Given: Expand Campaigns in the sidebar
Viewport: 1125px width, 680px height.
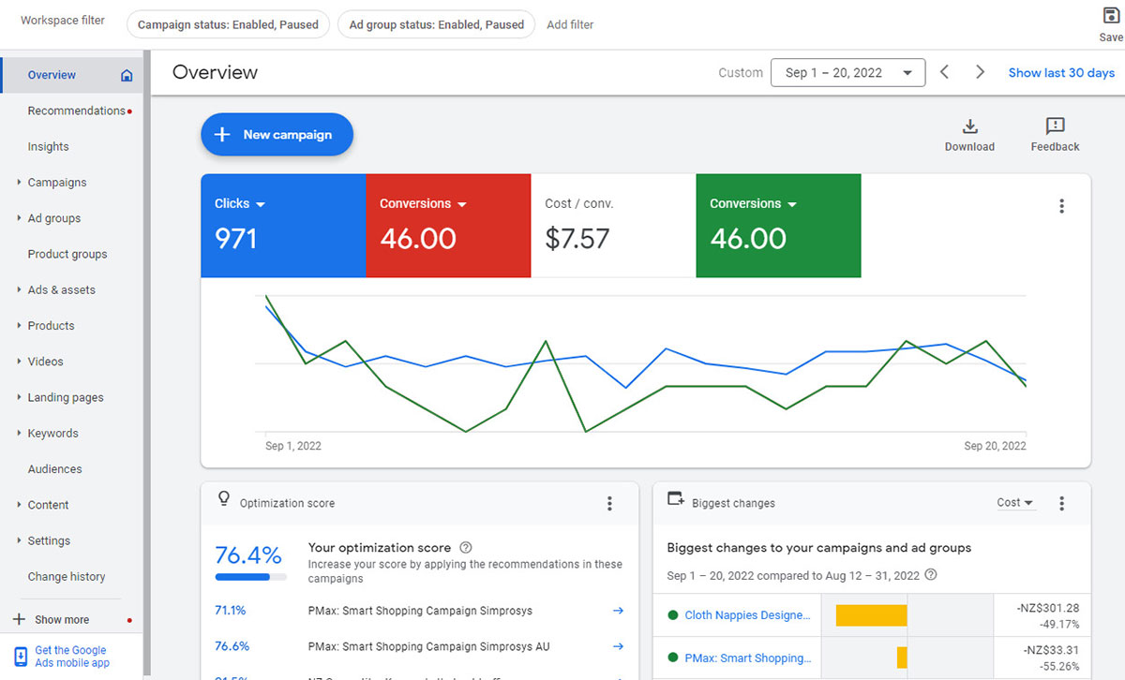Looking at the screenshot, I should coord(56,183).
